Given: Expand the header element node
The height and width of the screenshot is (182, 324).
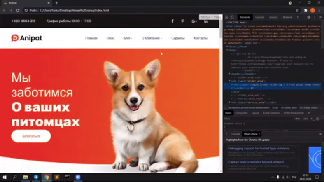Looking at the screenshot, I should click(x=230, y=74).
